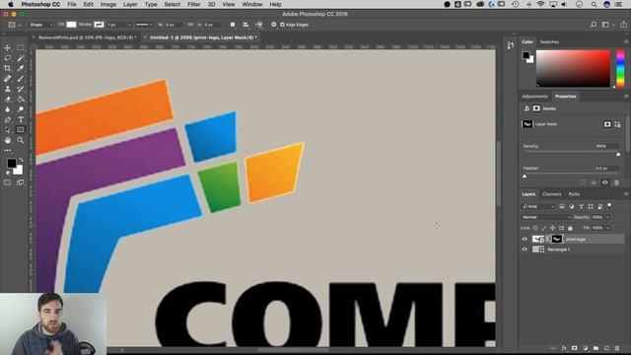Screen dimensions: 631x355
Task: Open the Color panel options menu
Action: pos(626,41)
